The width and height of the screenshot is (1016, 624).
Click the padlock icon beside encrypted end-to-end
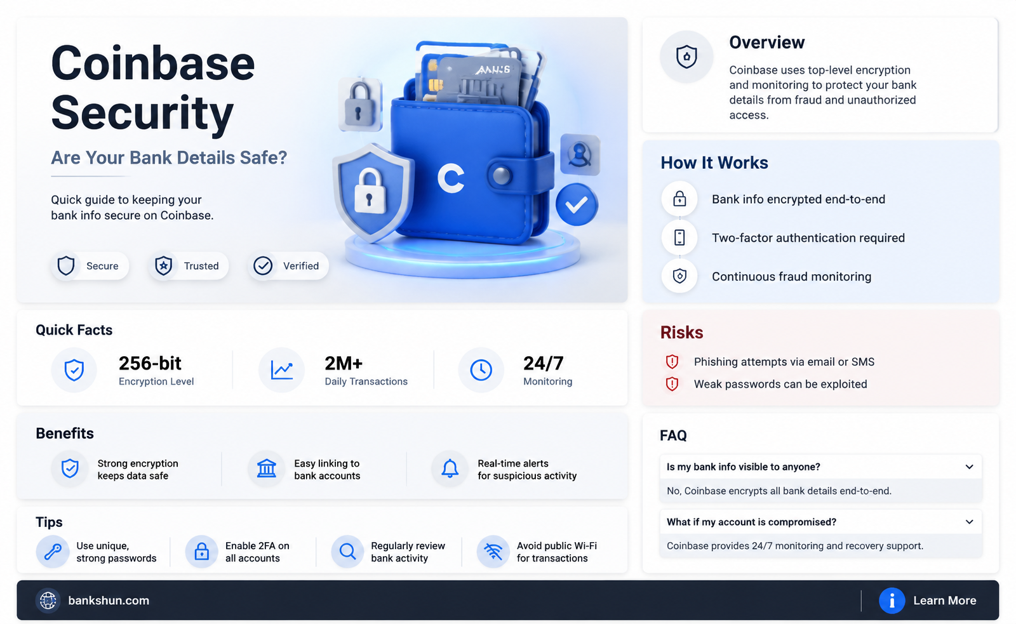pyautogui.click(x=679, y=199)
